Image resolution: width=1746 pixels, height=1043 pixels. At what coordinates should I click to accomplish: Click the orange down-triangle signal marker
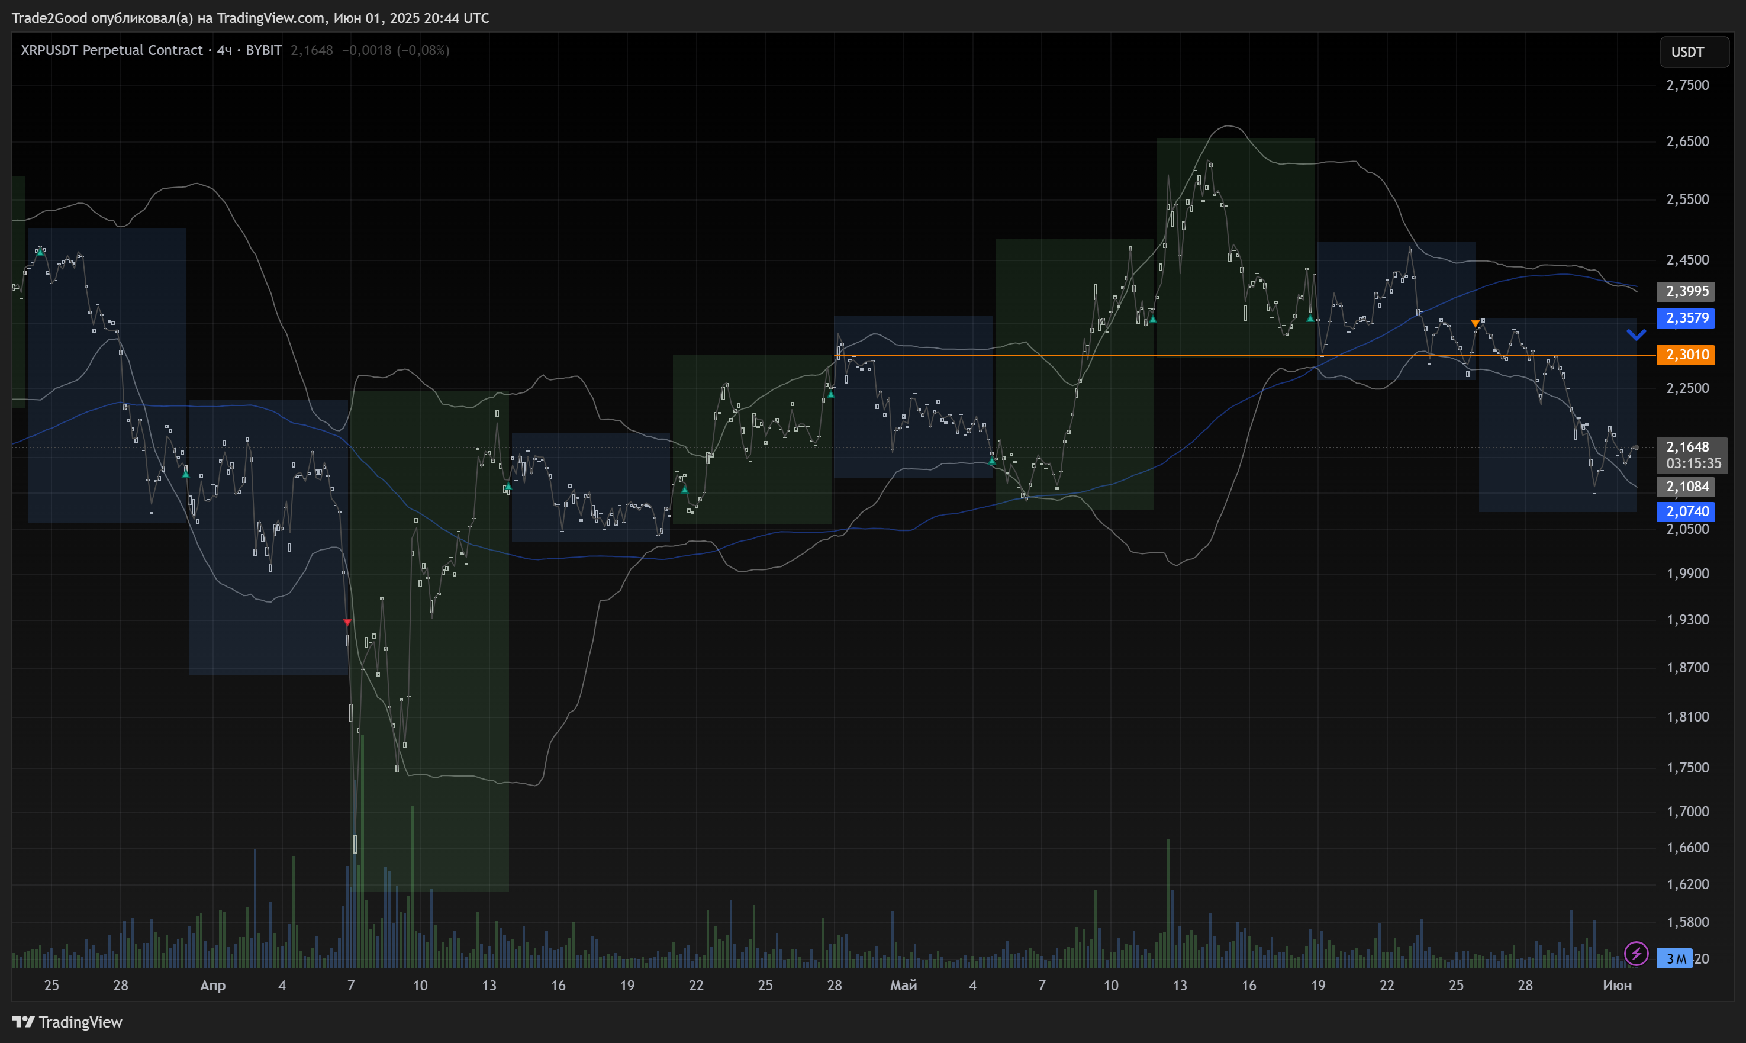[1475, 324]
